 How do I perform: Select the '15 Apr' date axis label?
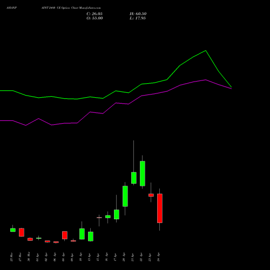point(98,257)
